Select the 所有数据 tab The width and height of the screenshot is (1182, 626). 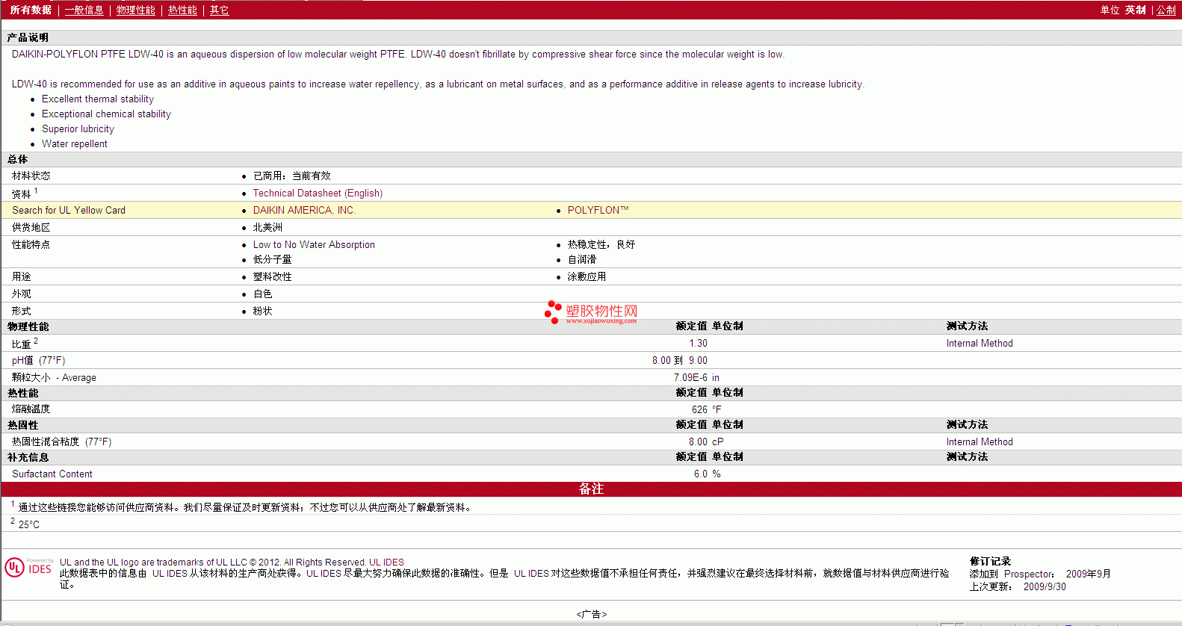pyautogui.click(x=31, y=10)
